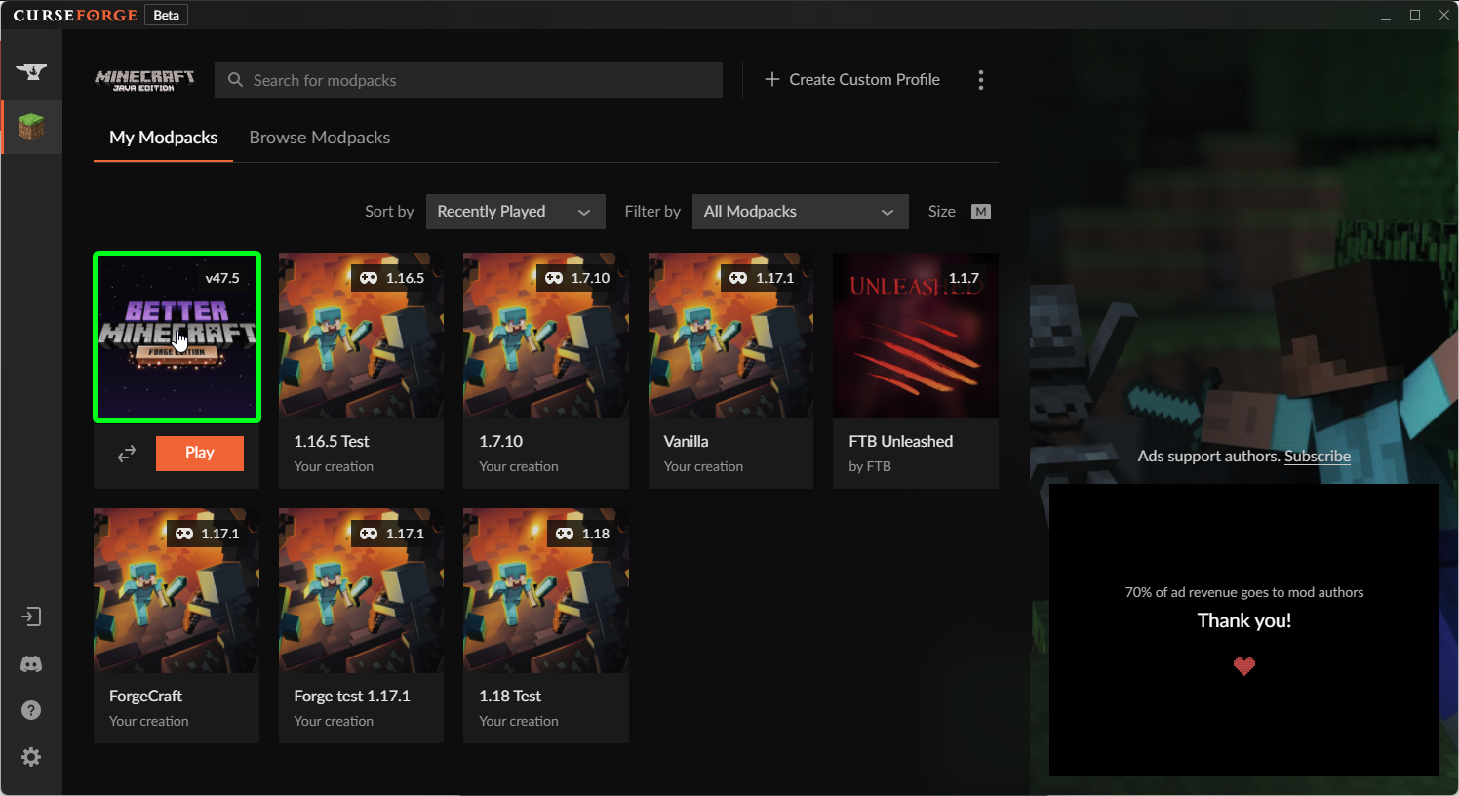The width and height of the screenshot is (1459, 796).
Task: Open the Forge test 1.17.1 thumbnail
Action: click(361, 590)
